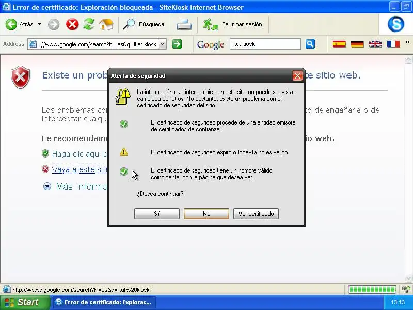The height and width of the screenshot is (310, 413).
Task: Go to home page via house icon
Action: pyautogui.click(x=106, y=24)
